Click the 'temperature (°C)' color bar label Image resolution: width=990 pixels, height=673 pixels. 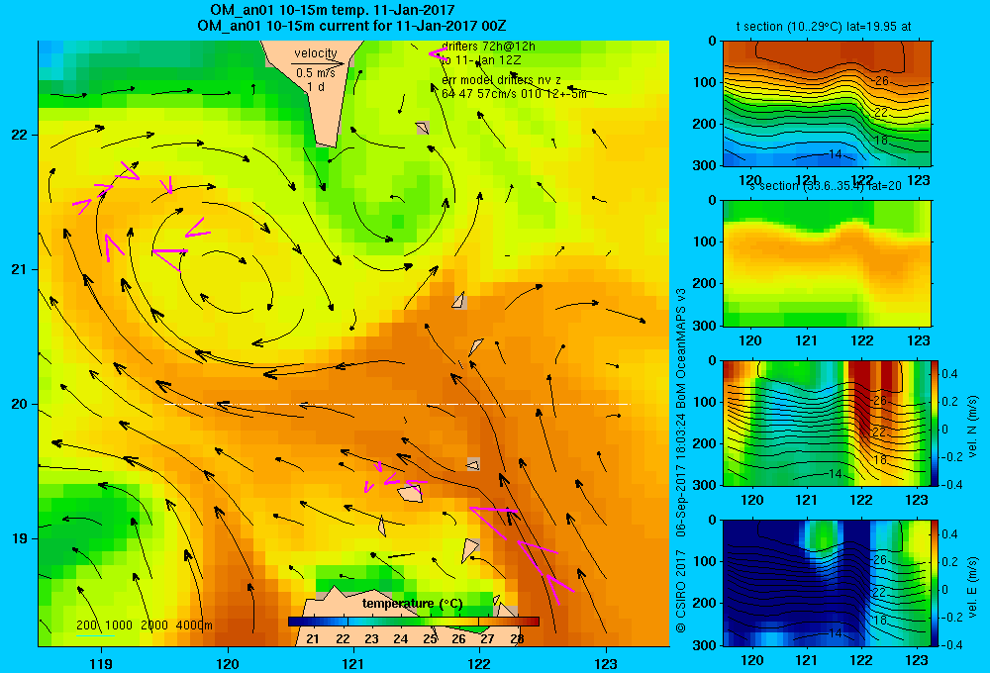(412, 604)
